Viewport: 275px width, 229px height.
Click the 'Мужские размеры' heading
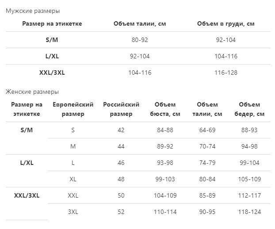(33, 11)
